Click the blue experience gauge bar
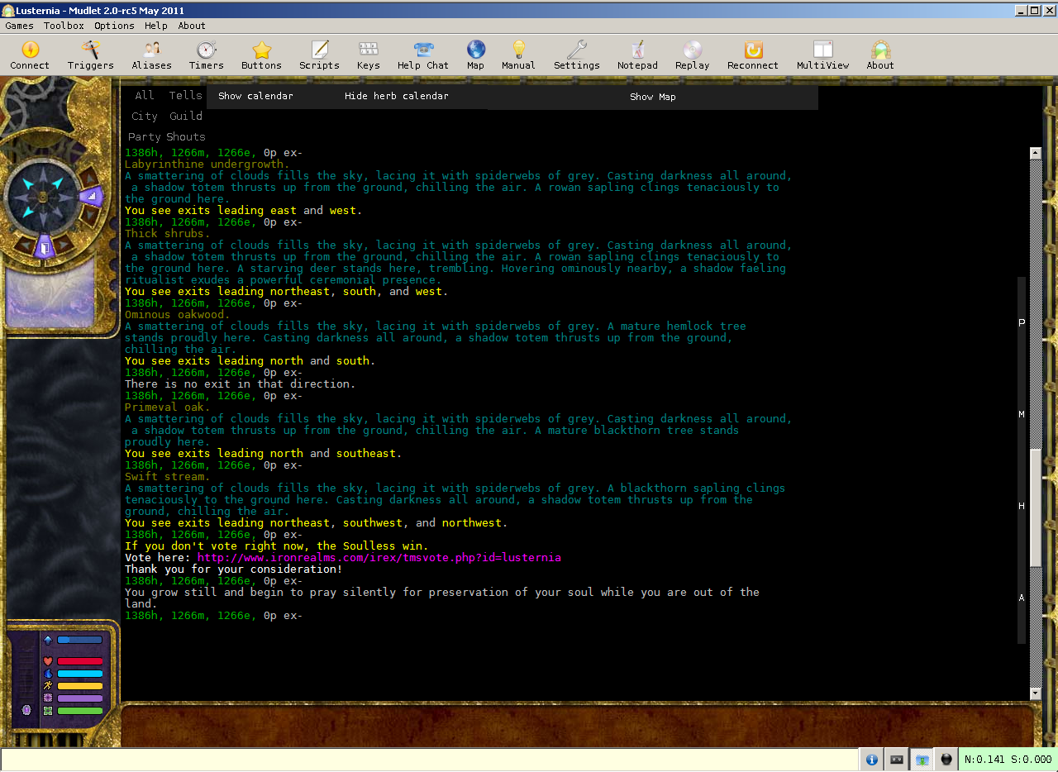 (x=80, y=640)
